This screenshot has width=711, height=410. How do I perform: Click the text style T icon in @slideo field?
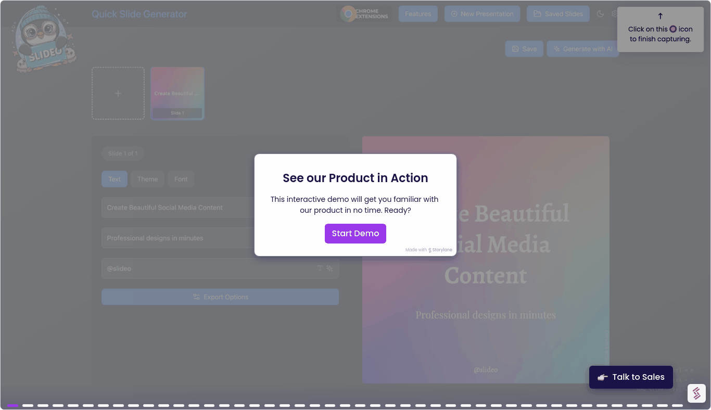pos(320,268)
